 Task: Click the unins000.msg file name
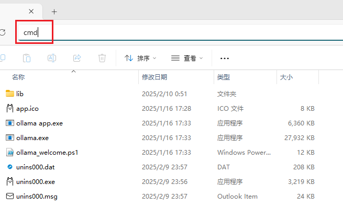click(37, 197)
